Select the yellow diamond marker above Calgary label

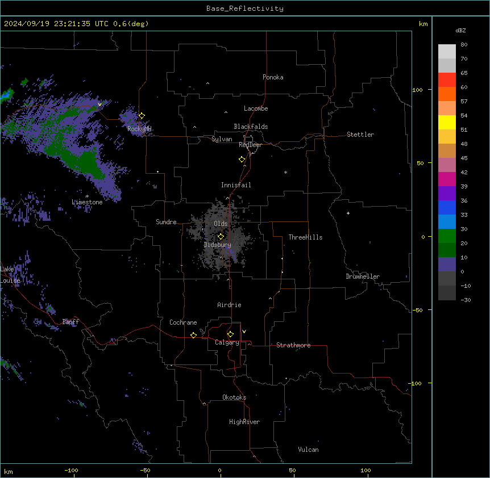click(x=230, y=334)
